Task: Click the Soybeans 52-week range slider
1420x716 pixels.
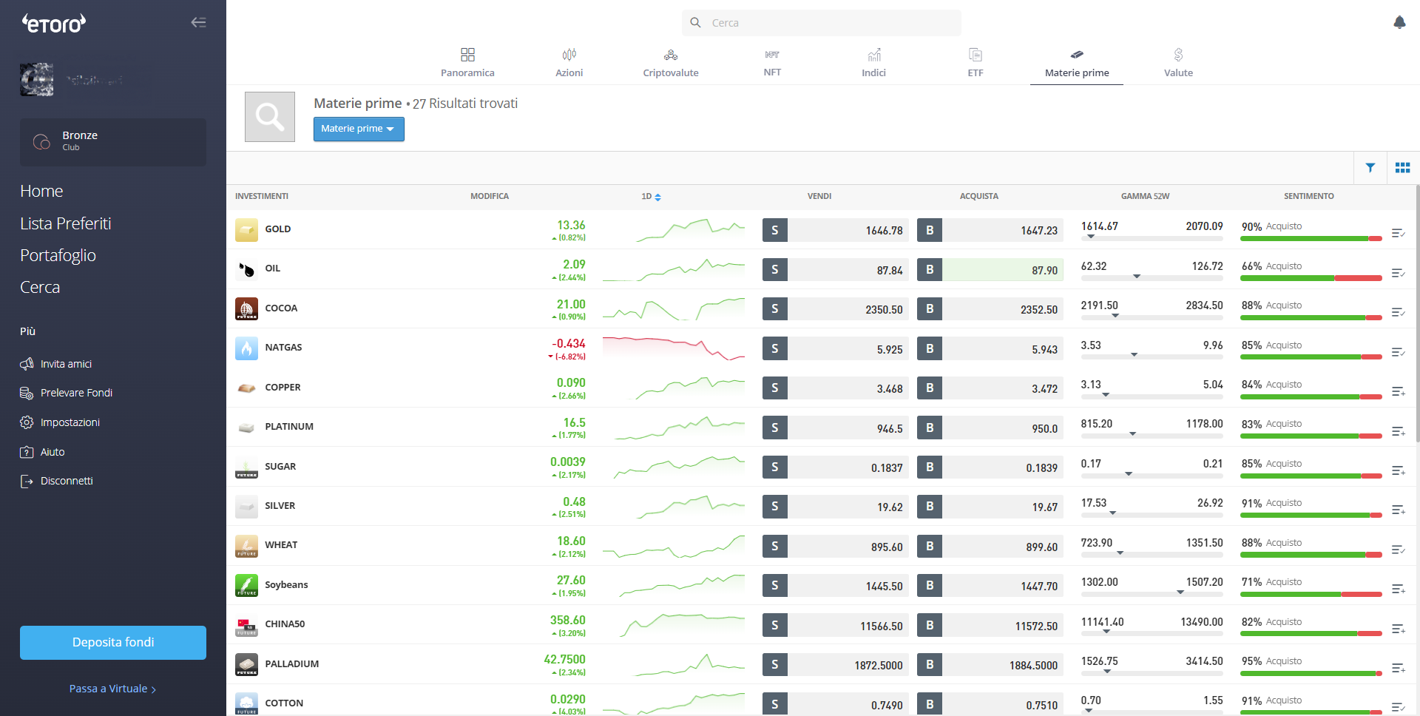Action: [1152, 593]
